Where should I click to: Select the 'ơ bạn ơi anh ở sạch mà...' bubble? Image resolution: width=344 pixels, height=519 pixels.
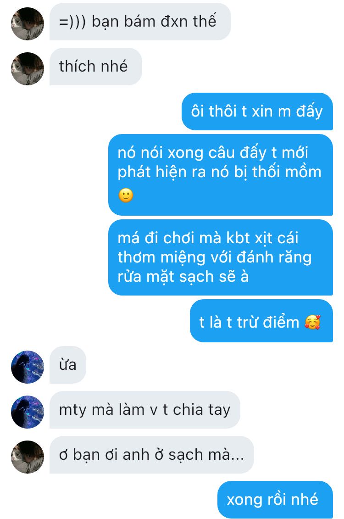151,455
